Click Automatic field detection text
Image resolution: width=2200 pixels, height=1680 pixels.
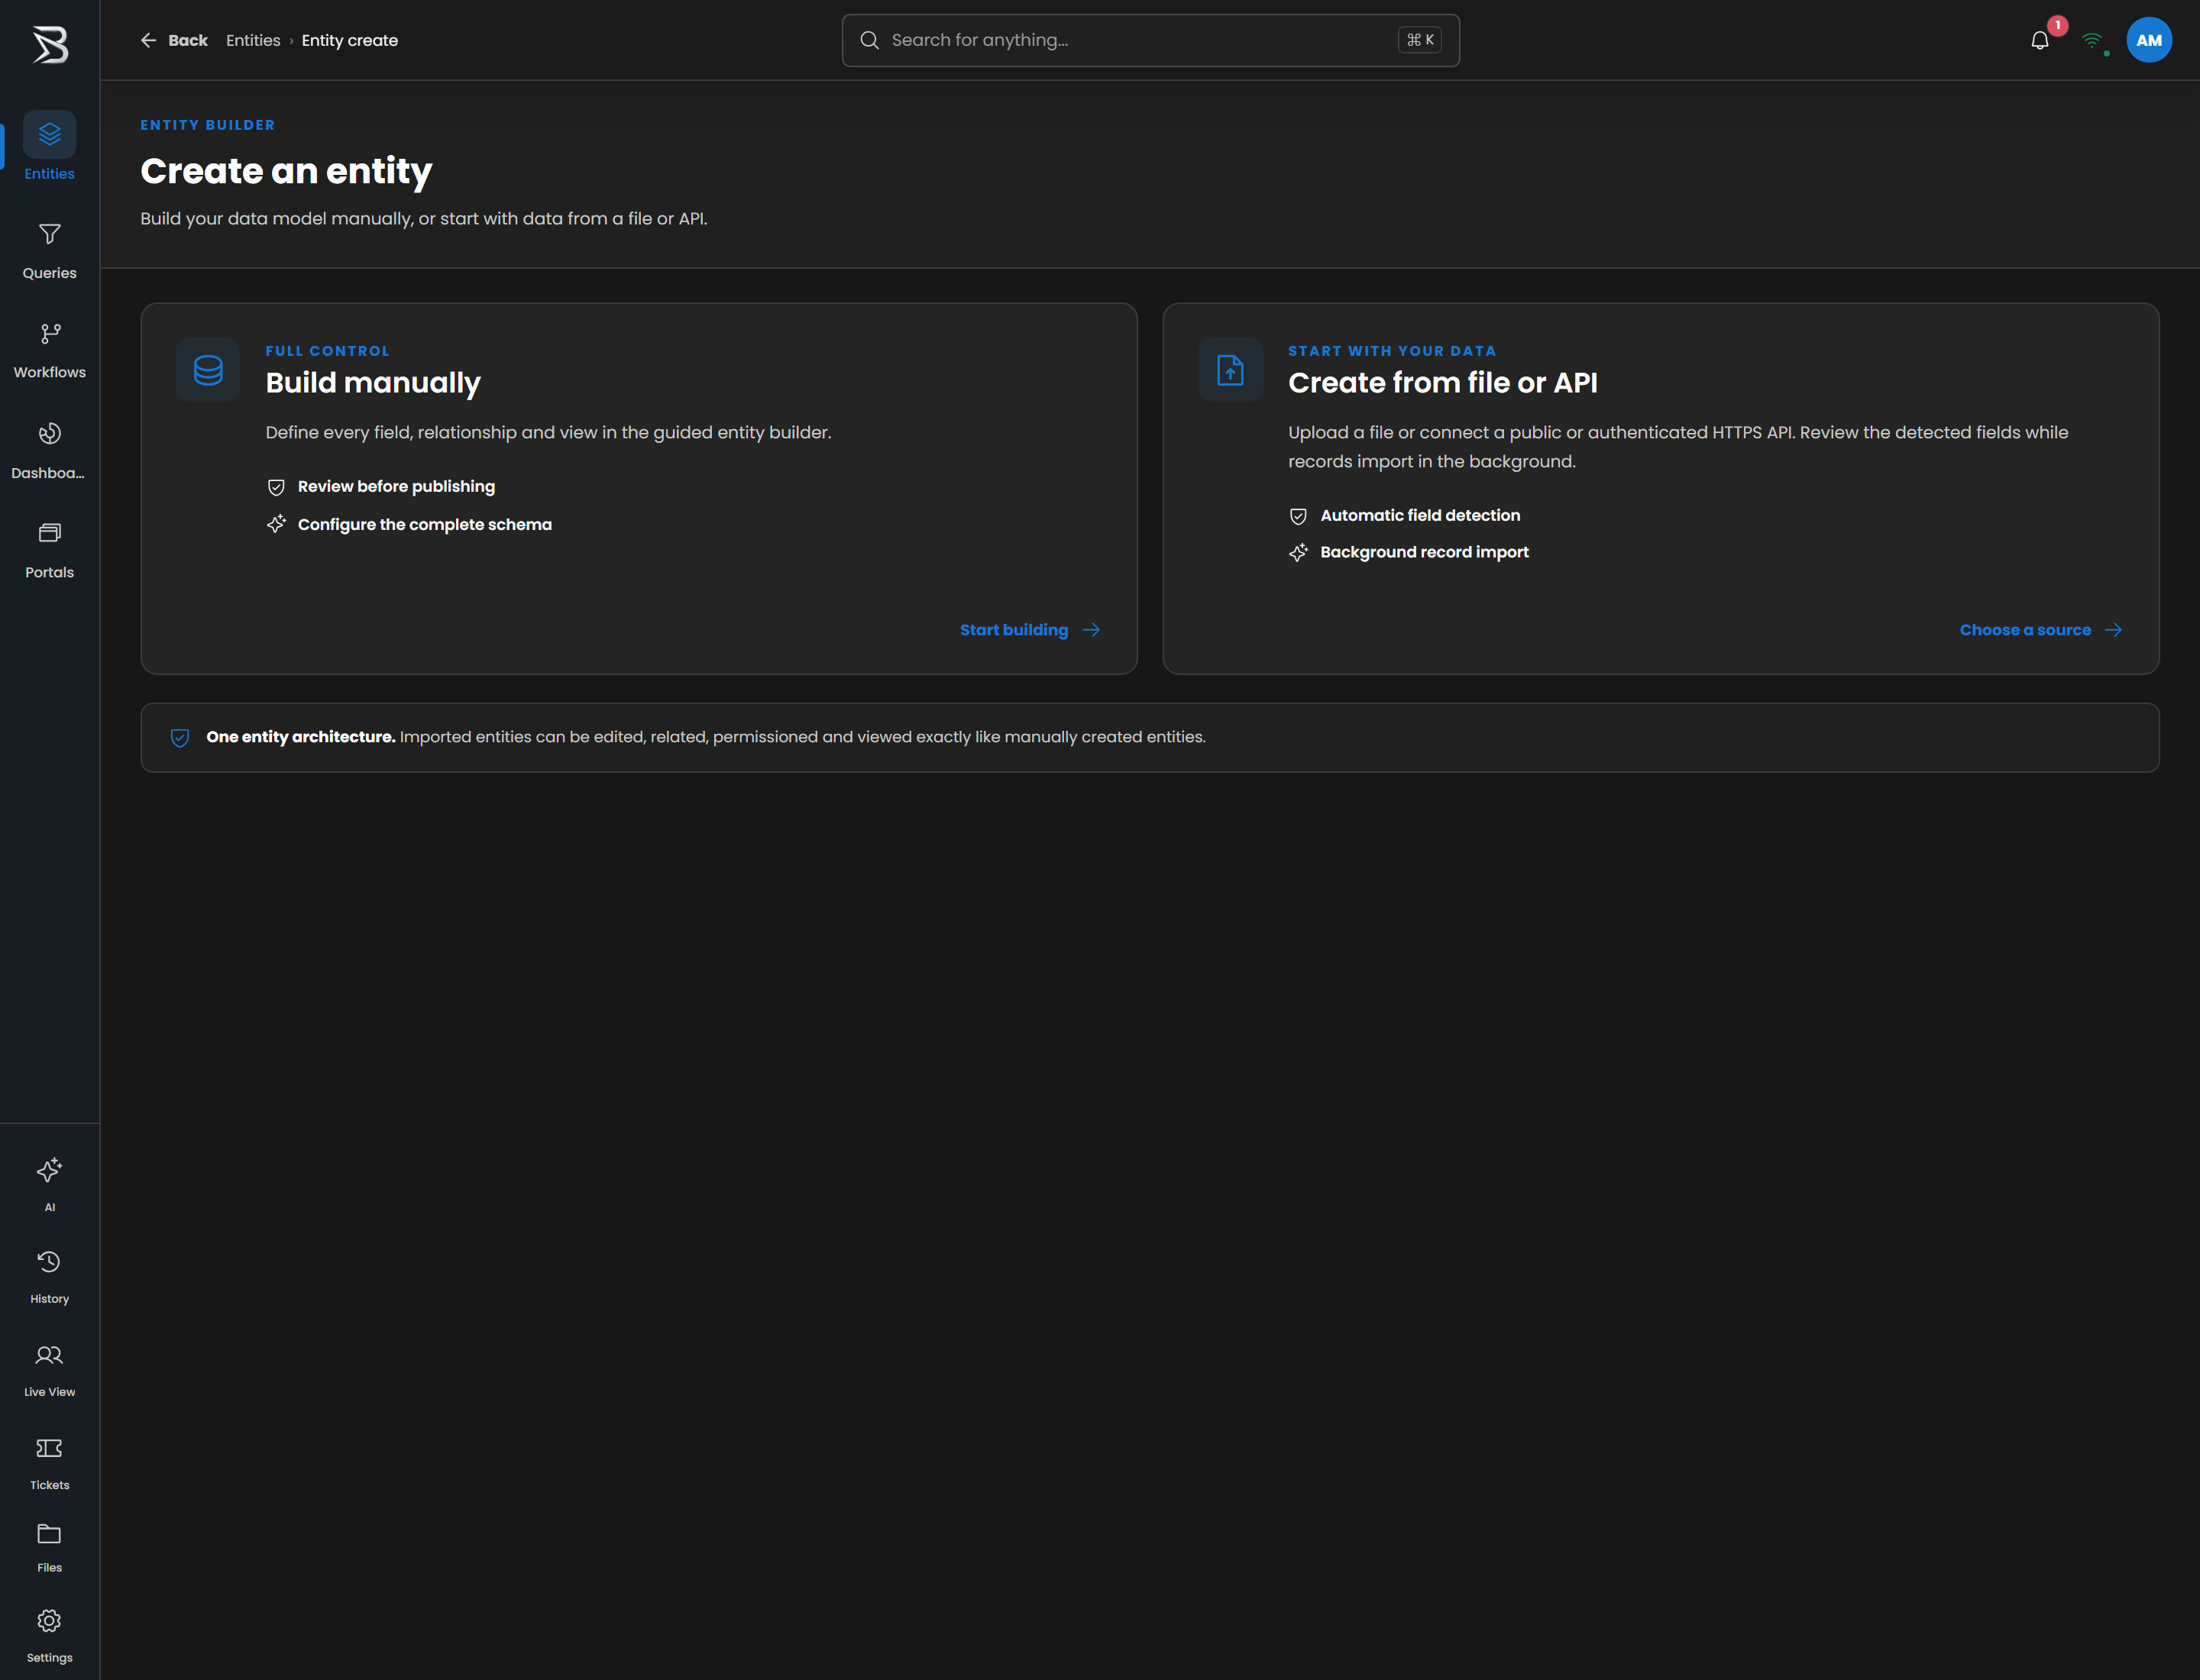1421,515
